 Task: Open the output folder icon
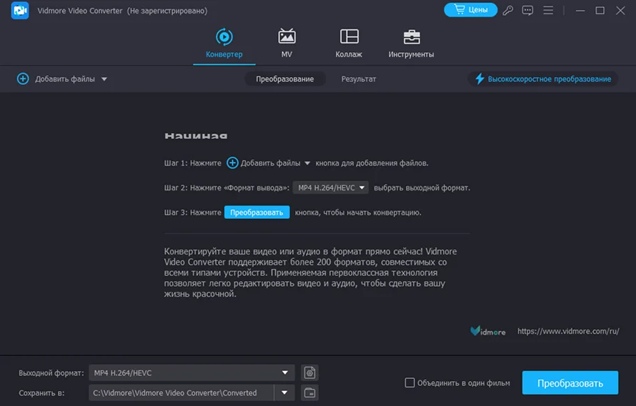pos(310,392)
